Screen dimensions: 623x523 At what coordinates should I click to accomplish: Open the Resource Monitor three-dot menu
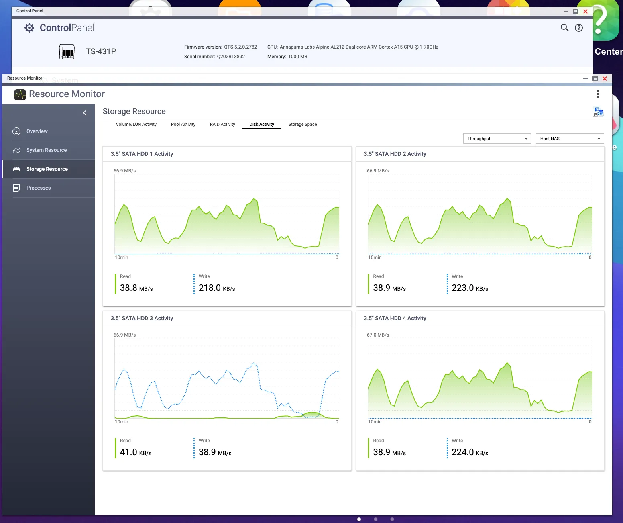597,94
